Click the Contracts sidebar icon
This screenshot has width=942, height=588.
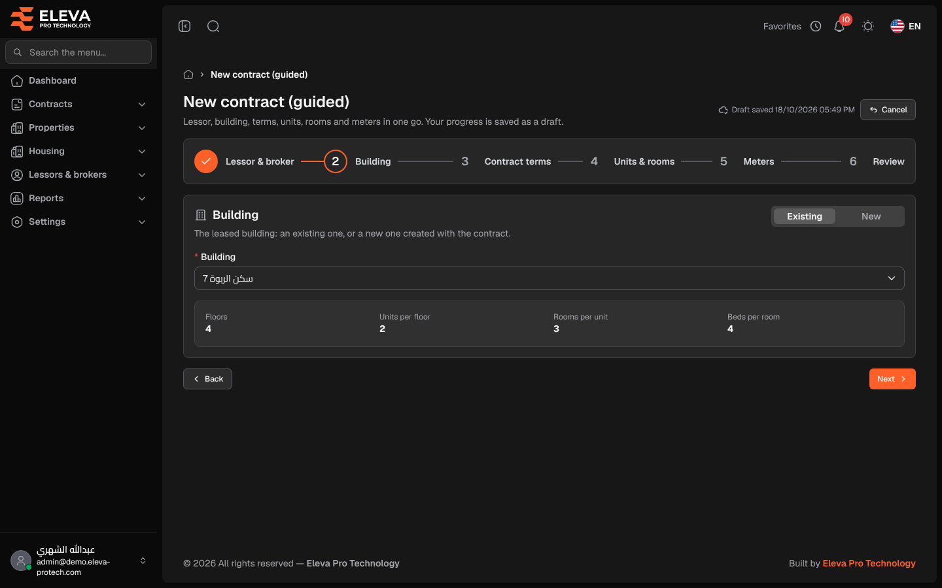tap(17, 105)
